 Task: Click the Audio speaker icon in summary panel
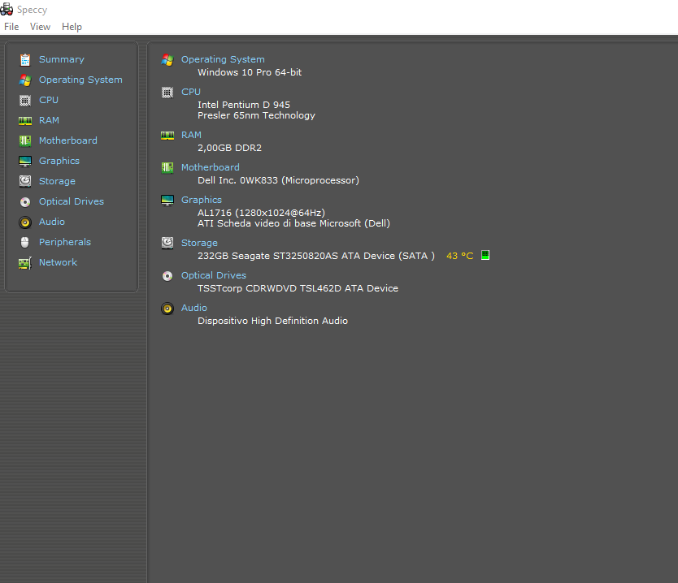[x=167, y=309]
